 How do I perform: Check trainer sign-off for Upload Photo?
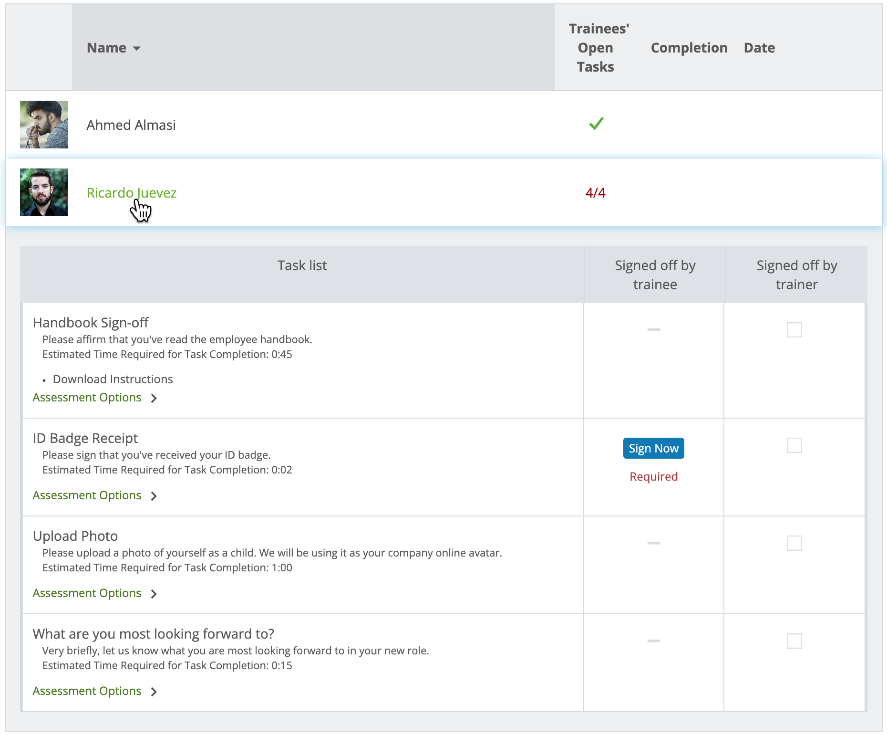pos(794,543)
